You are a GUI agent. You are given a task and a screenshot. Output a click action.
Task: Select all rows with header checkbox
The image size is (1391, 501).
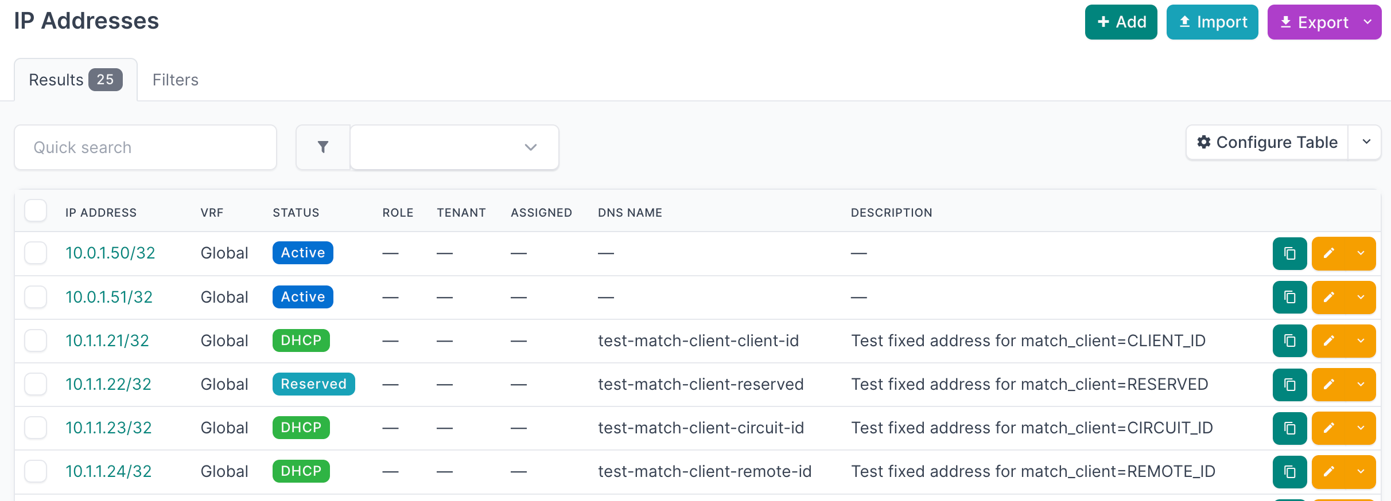point(36,210)
